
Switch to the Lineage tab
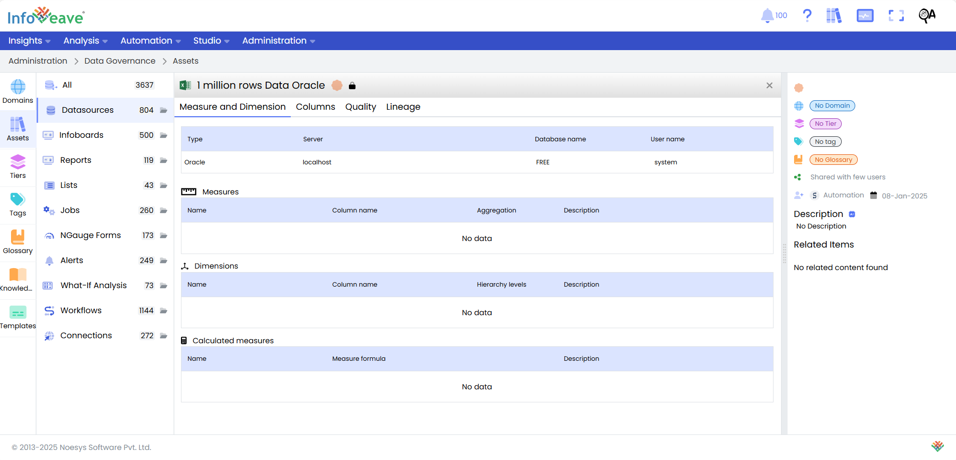[x=403, y=107]
